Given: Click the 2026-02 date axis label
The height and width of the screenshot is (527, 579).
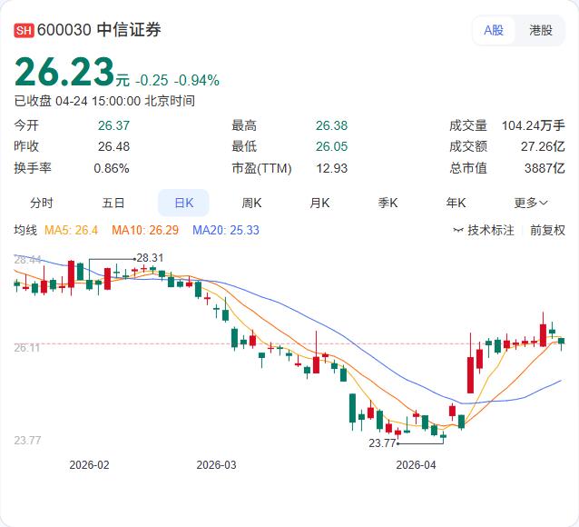Looking at the screenshot, I should (x=89, y=465).
